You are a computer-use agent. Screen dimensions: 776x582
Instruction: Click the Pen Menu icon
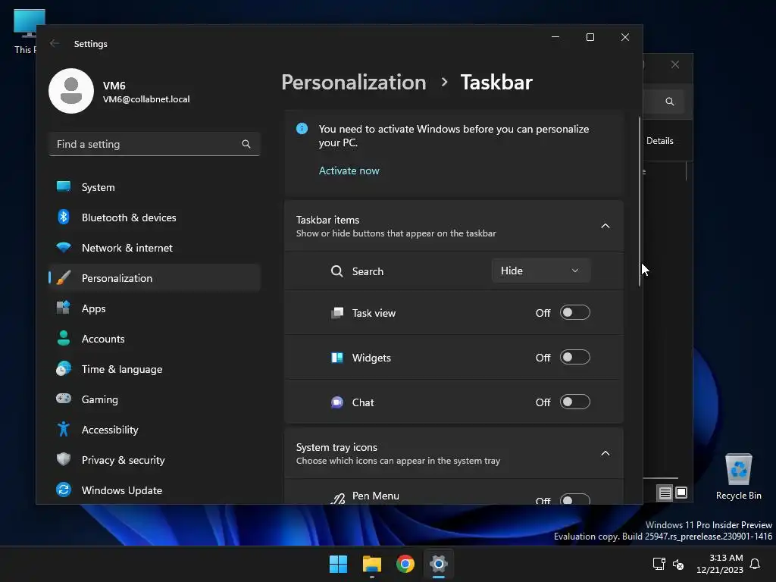pyautogui.click(x=338, y=499)
